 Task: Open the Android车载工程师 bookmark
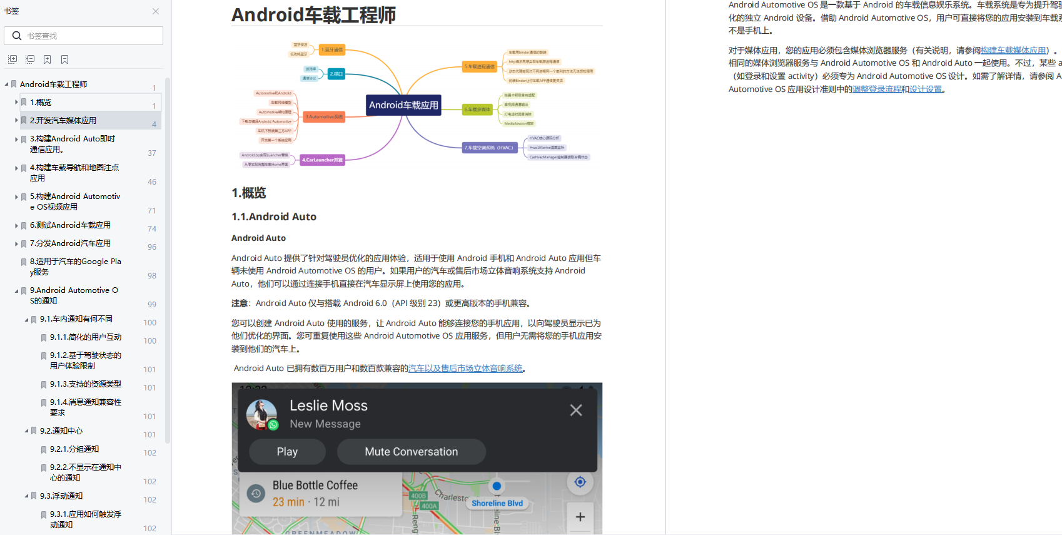(53, 84)
